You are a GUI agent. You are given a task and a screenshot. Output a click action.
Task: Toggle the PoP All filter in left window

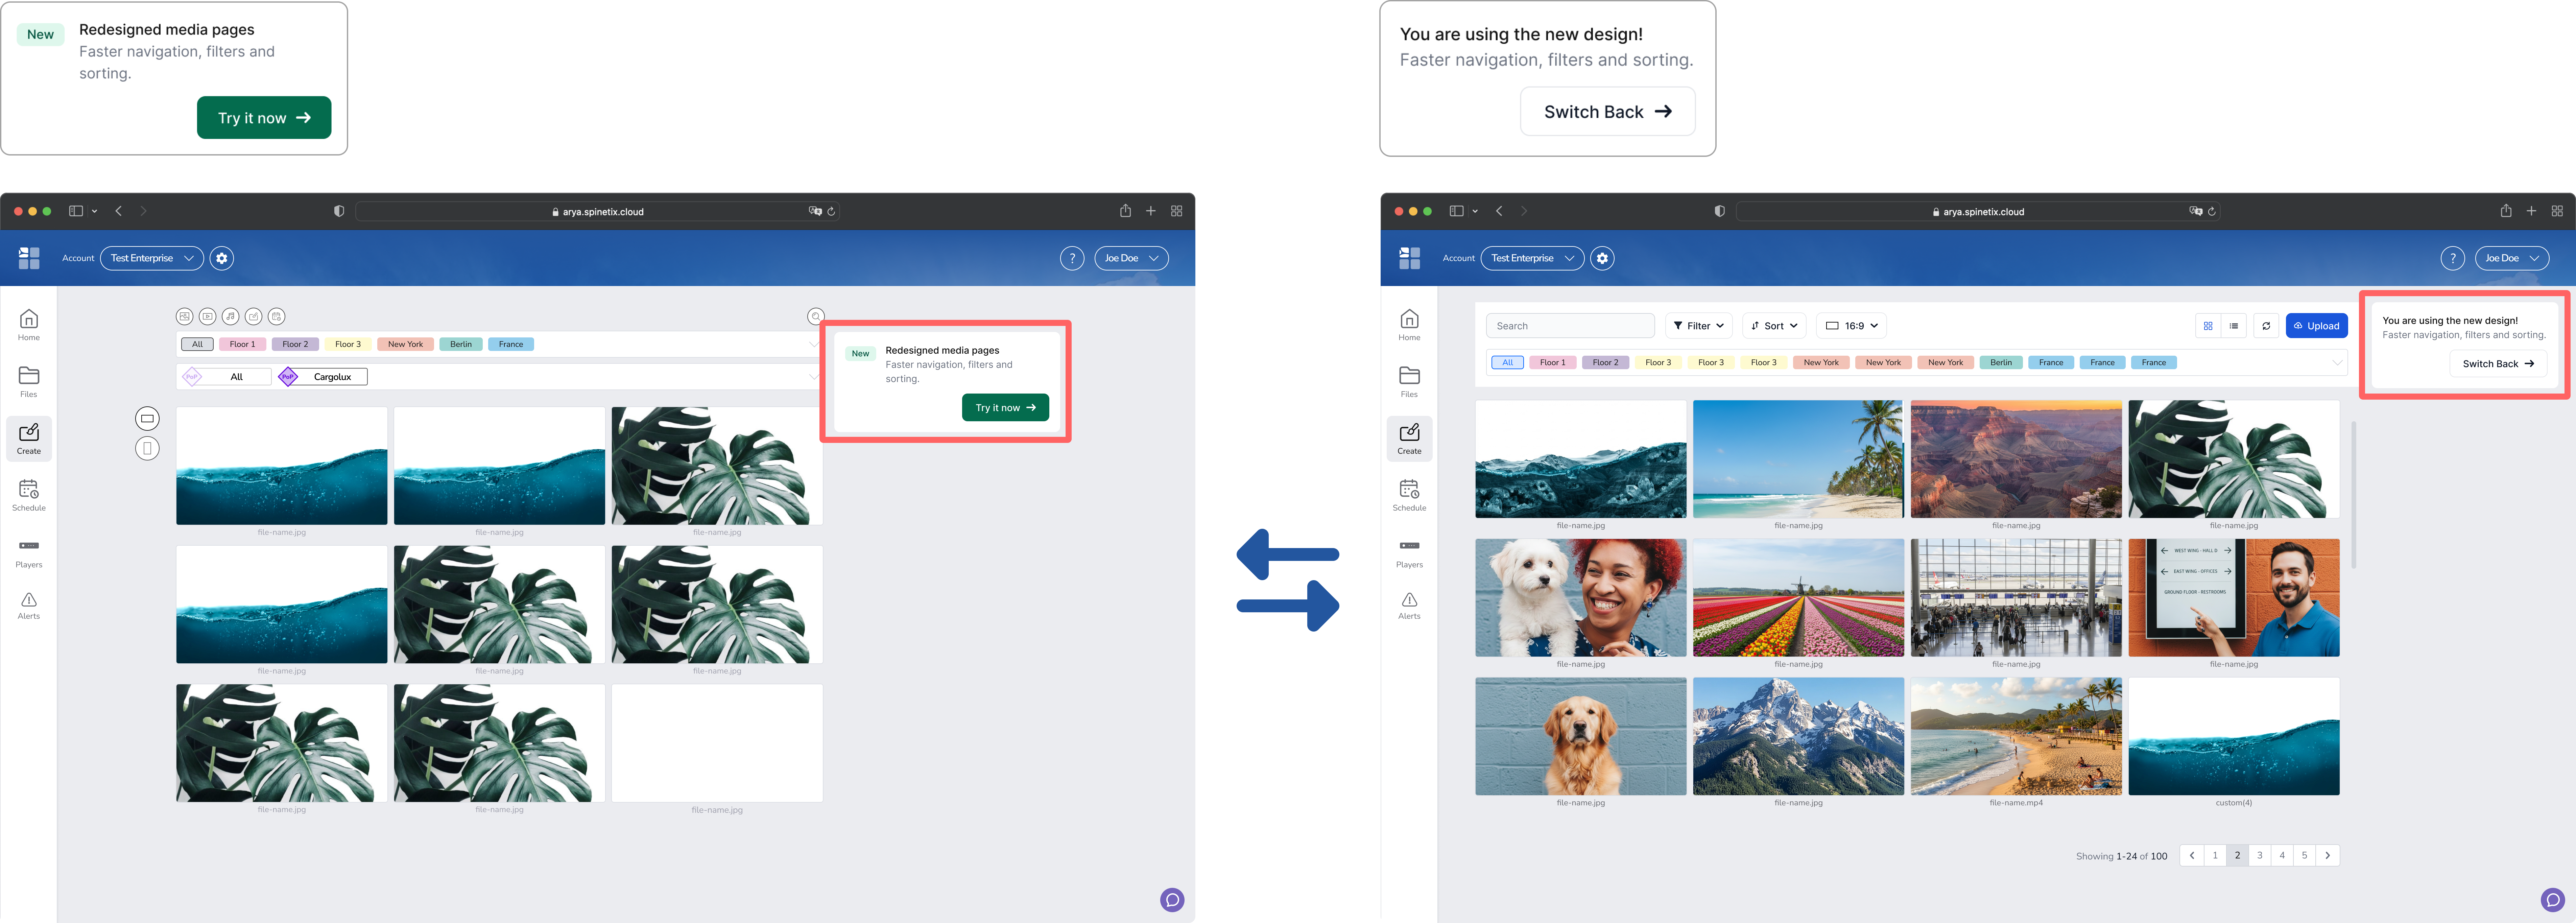point(227,377)
